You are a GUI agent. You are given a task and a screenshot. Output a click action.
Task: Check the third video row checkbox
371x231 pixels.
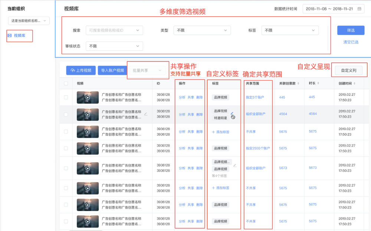pyautogui.click(x=66, y=132)
